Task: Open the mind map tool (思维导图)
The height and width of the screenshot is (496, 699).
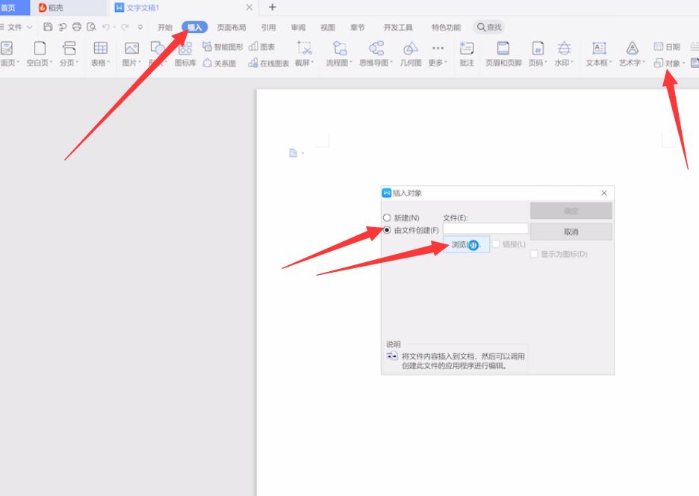Action: tap(376, 54)
